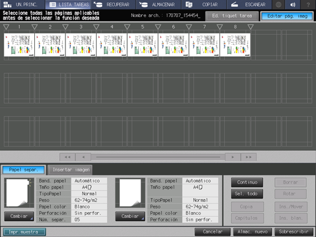The image size is (316, 237).
Task: Select insertion marker between pages 1 and 2
Action: click(35, 27)
